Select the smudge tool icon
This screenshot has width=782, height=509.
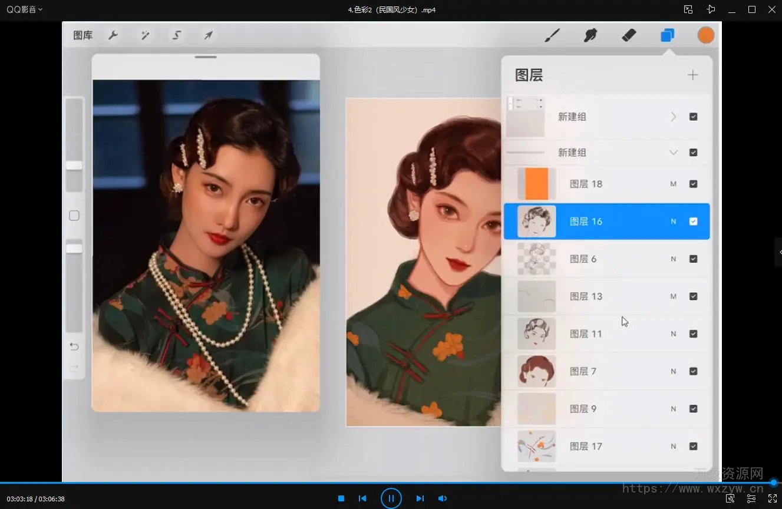[x=590, y=35]
